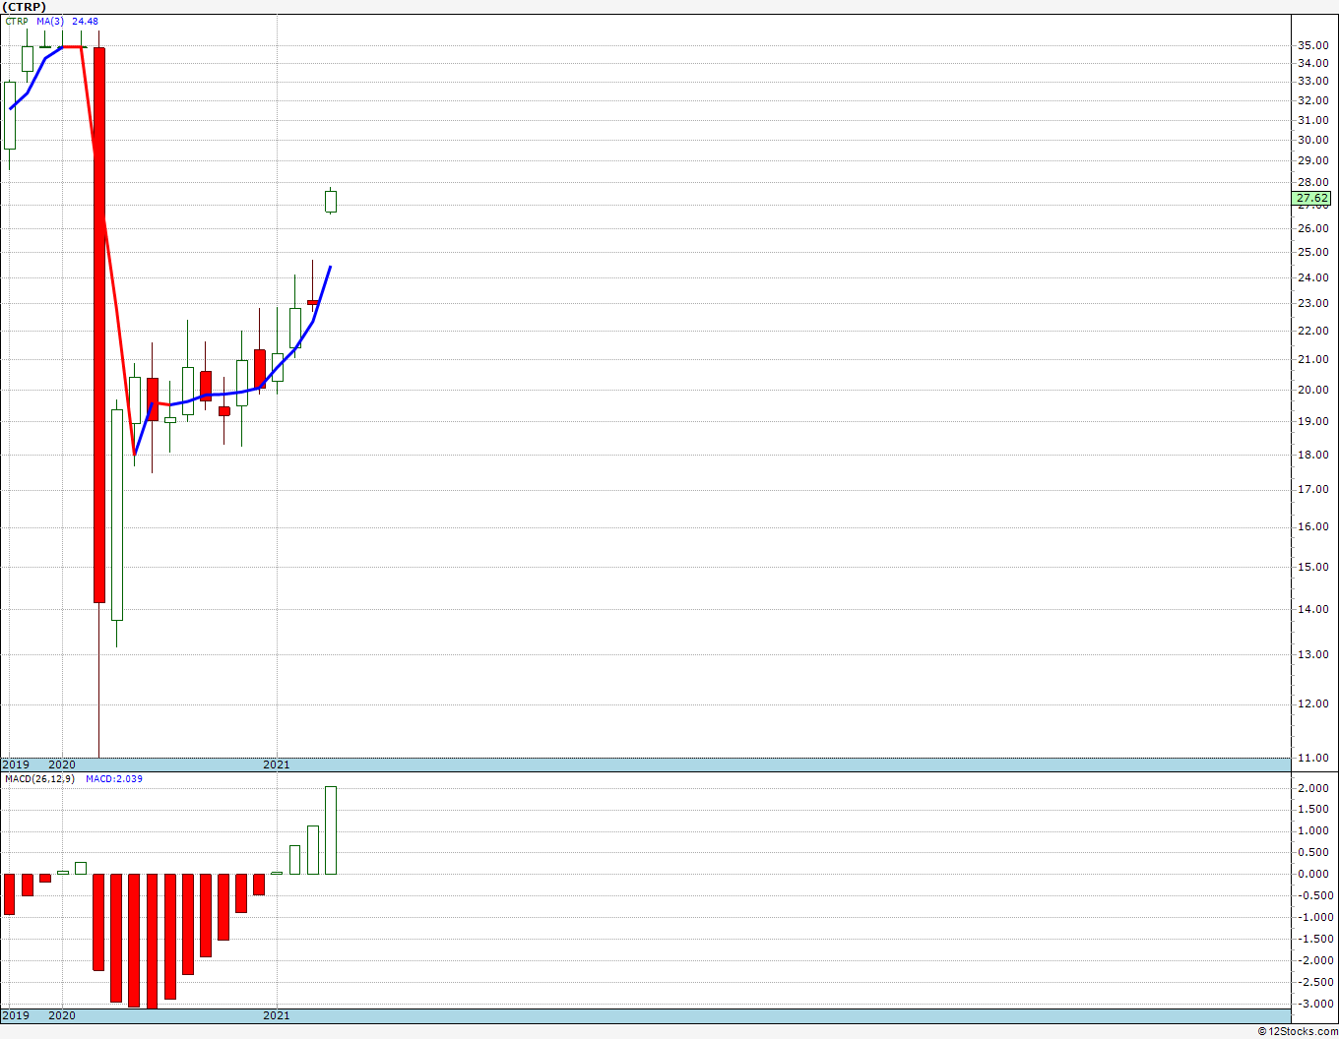1339x1039 pixels.
Task: Click the 12.00 price axis label
Action: (1312, 703)
